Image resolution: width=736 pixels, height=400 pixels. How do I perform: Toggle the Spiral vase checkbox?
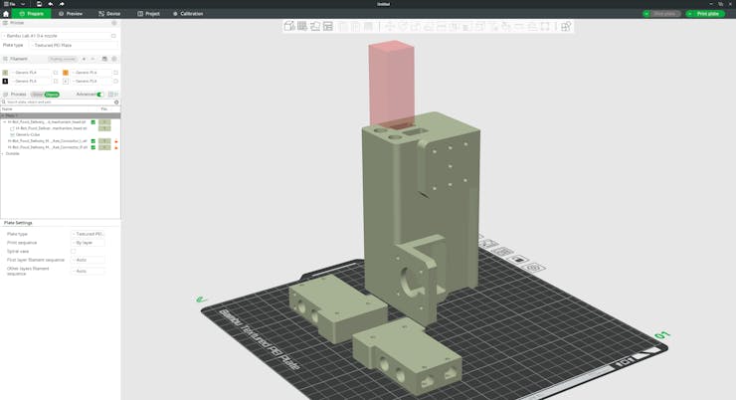click(x=74, y=251)
